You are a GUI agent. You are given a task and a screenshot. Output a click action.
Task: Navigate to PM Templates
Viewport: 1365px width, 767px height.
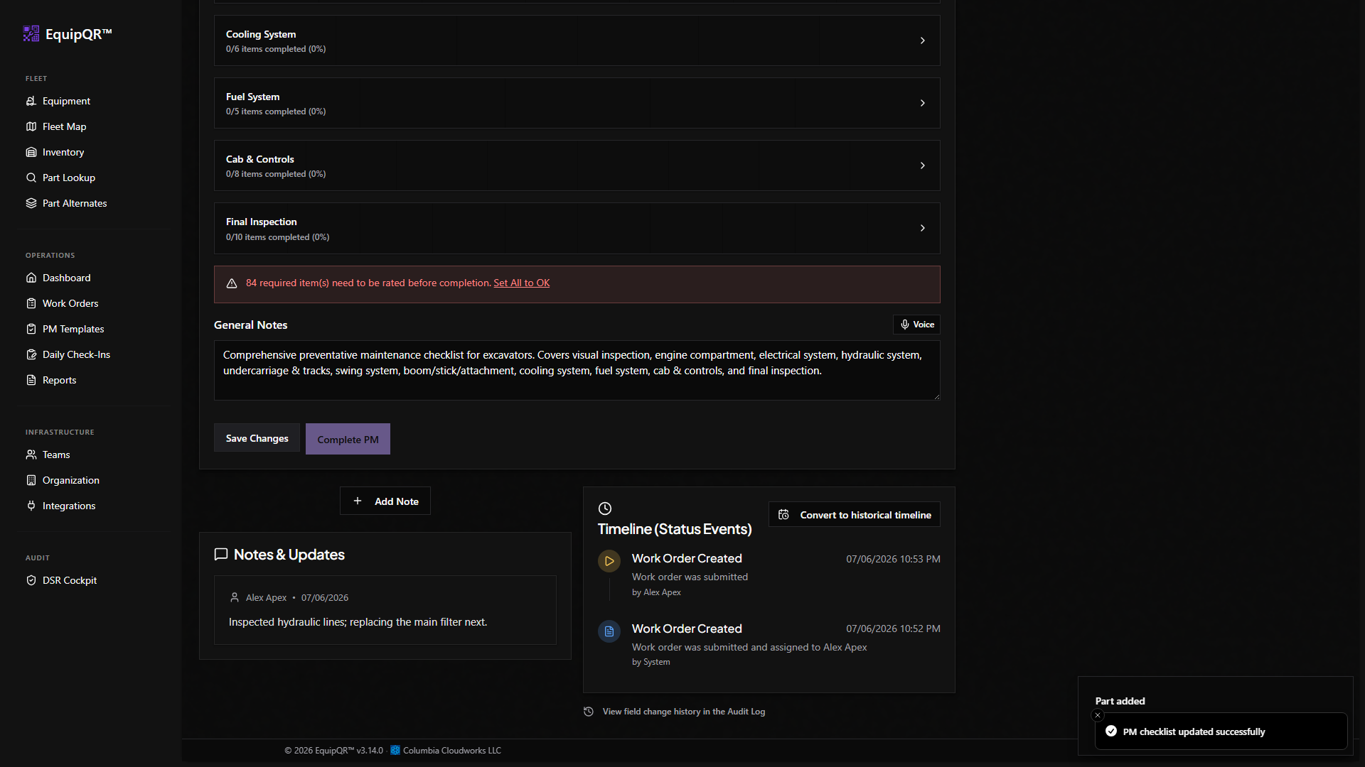[x=73, y=329]
